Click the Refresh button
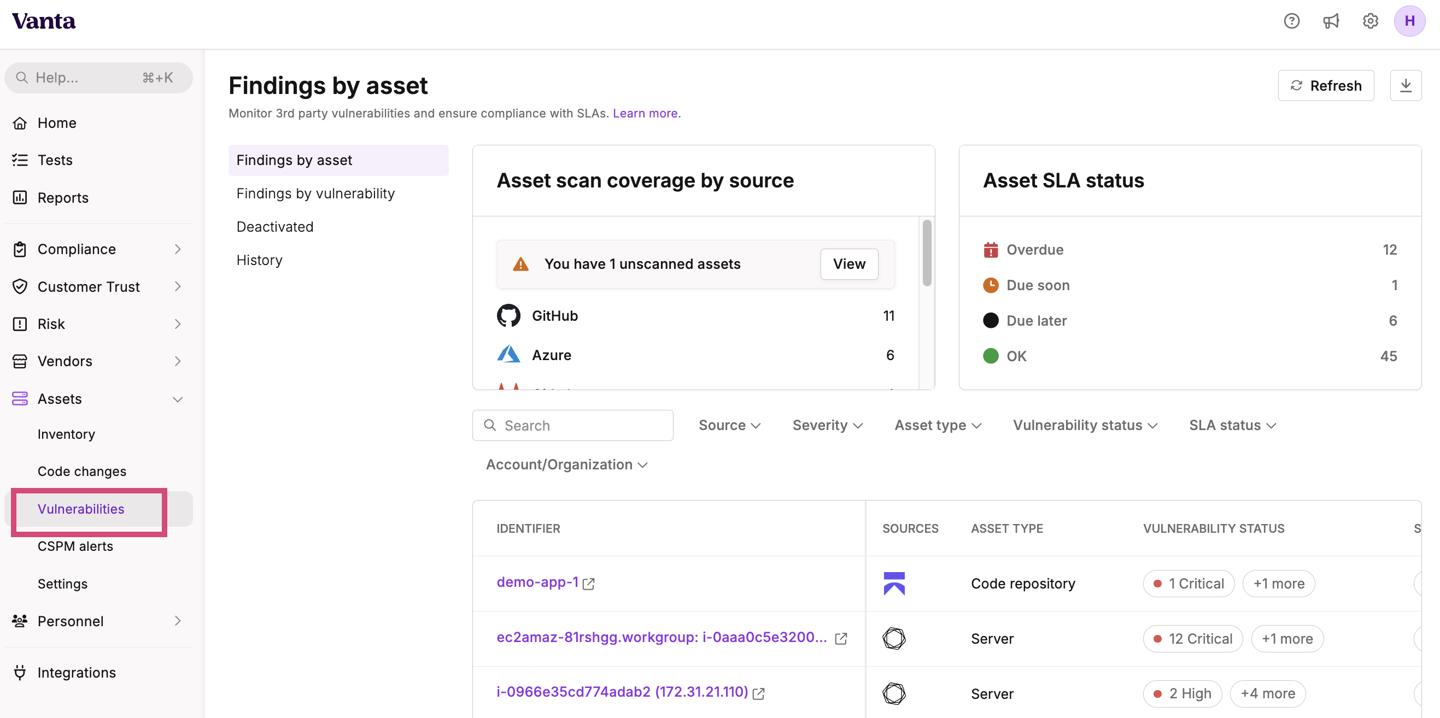Viewport: 1440px width, 718px height. (1325, 85)
